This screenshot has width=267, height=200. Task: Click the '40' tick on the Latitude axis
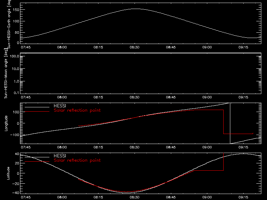(17, 154)
